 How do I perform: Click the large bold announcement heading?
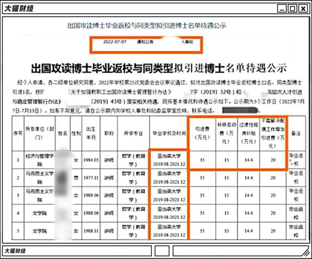tap(159, 68)
